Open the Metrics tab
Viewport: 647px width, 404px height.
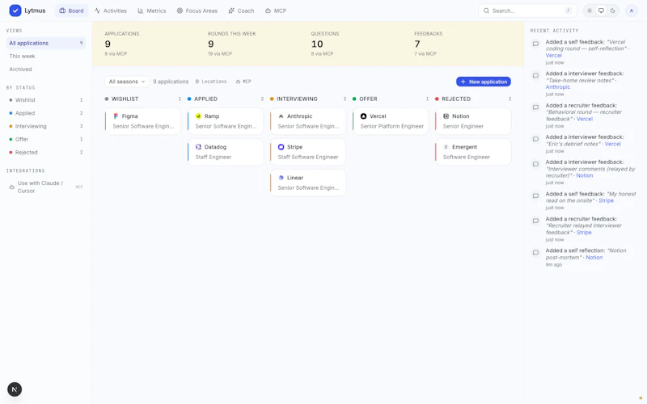[x=151, y=11]
